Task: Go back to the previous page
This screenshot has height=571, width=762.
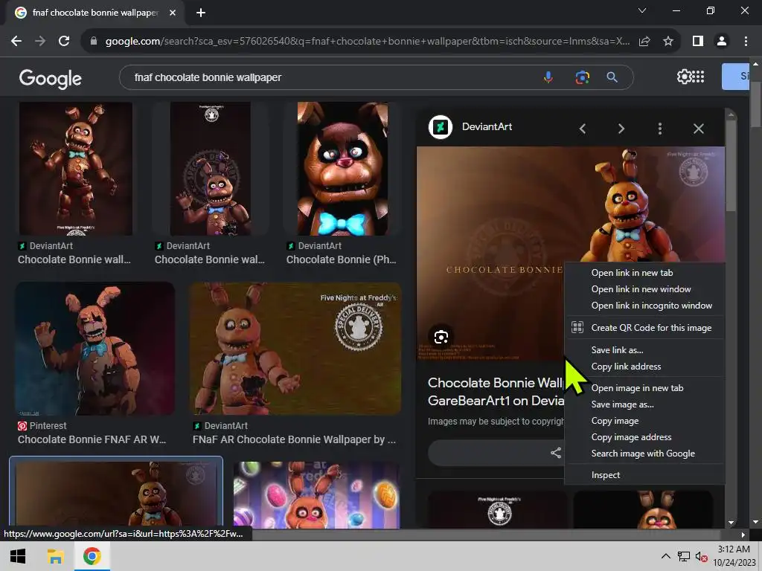Action: click(x=16, y=42)
